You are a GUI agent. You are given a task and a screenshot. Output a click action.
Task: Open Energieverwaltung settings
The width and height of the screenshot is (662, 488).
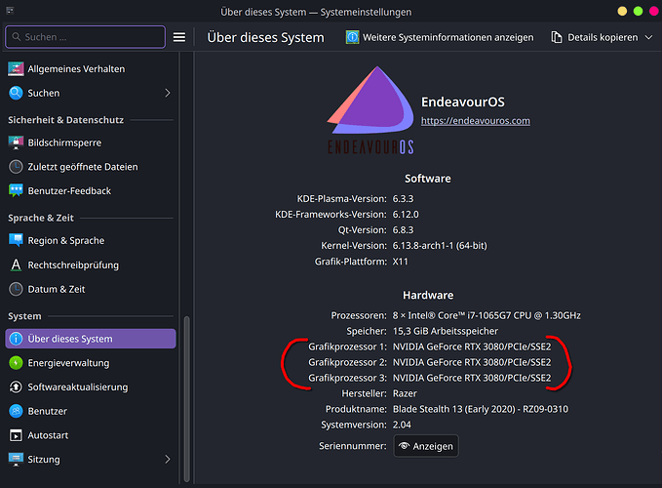(x=91, y=363)
